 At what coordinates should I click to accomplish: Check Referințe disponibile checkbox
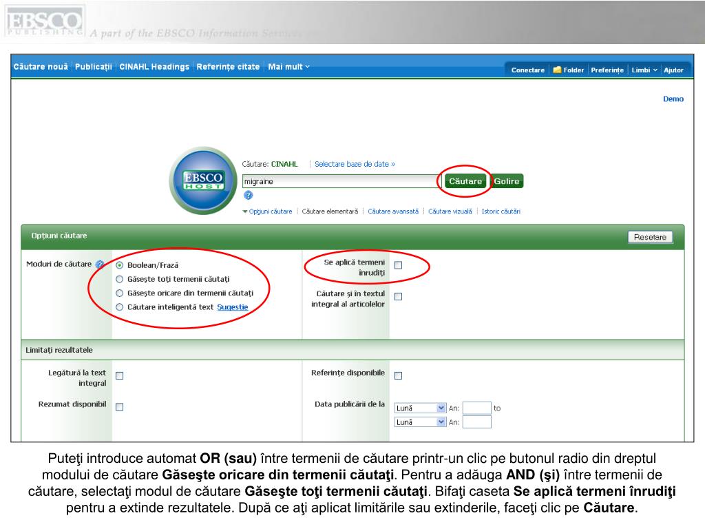click(x=399, y=375)
